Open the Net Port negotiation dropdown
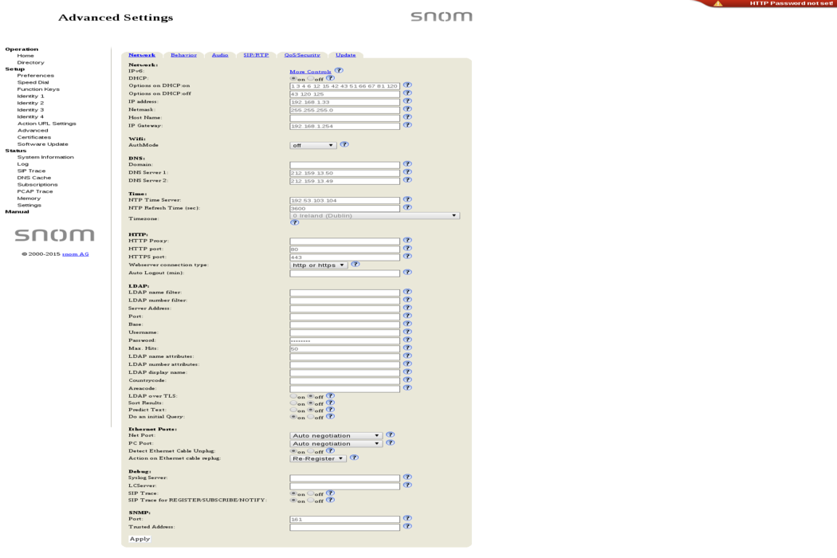This screenshot has height=558, width=837. click(x=336, y=435)
